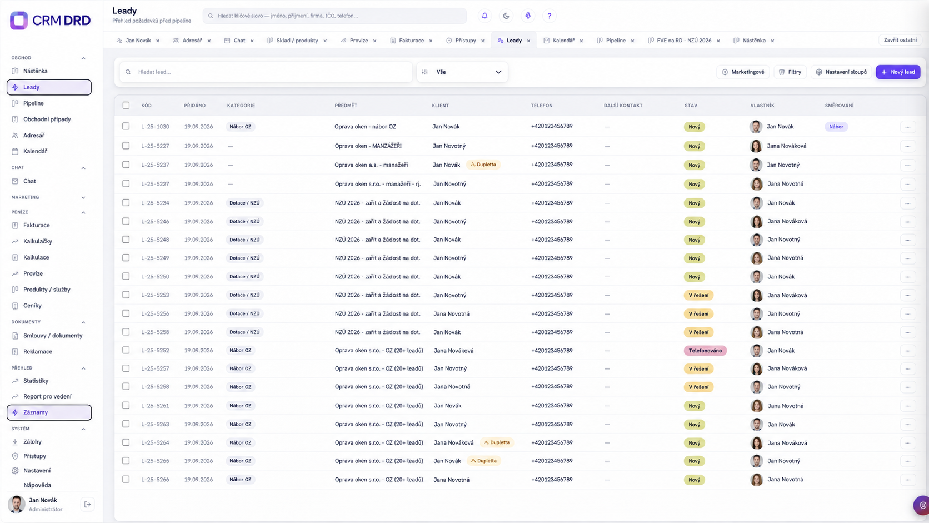Collapse the SYSTÉM sidebar section
929x523 pixels.
83,429
